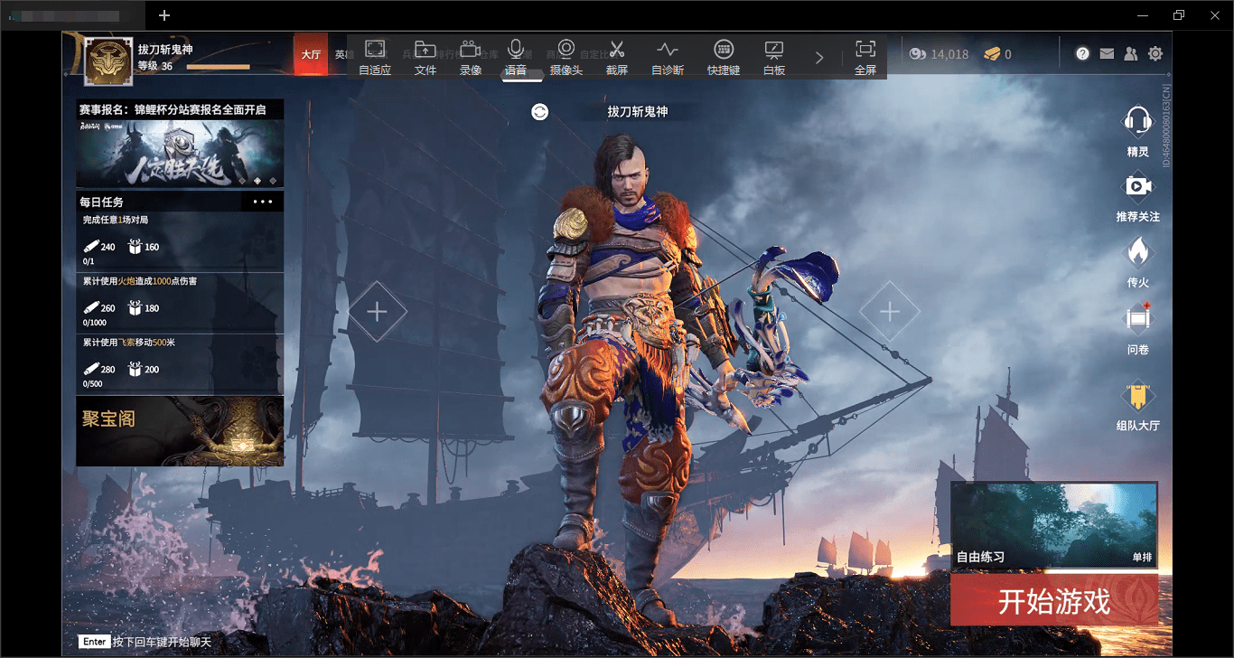Open the 组队大厅 team lobby
Viewport: 1234px width, 658px height.
point(1137,406)
